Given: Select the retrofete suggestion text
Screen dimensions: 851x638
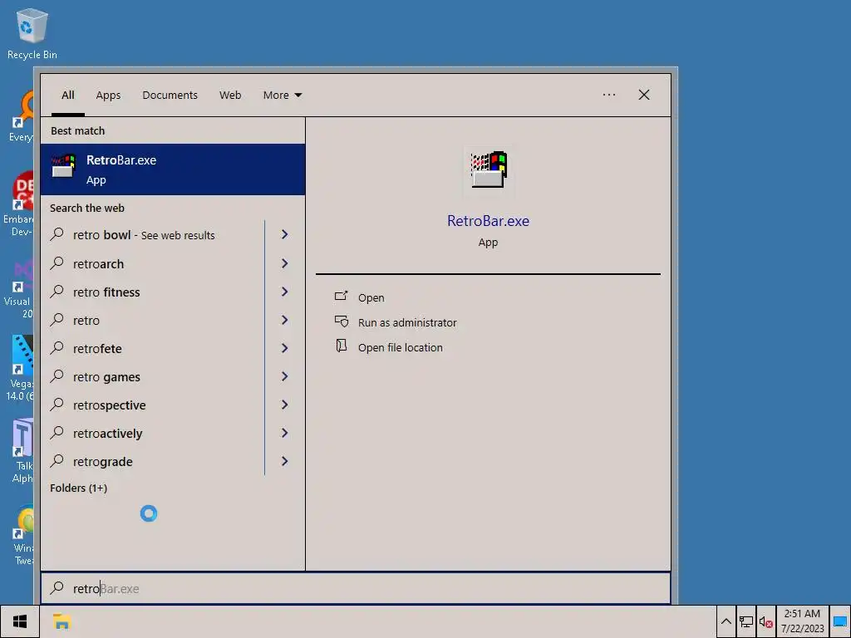Looking at the screenshot, I should [97, 348].
